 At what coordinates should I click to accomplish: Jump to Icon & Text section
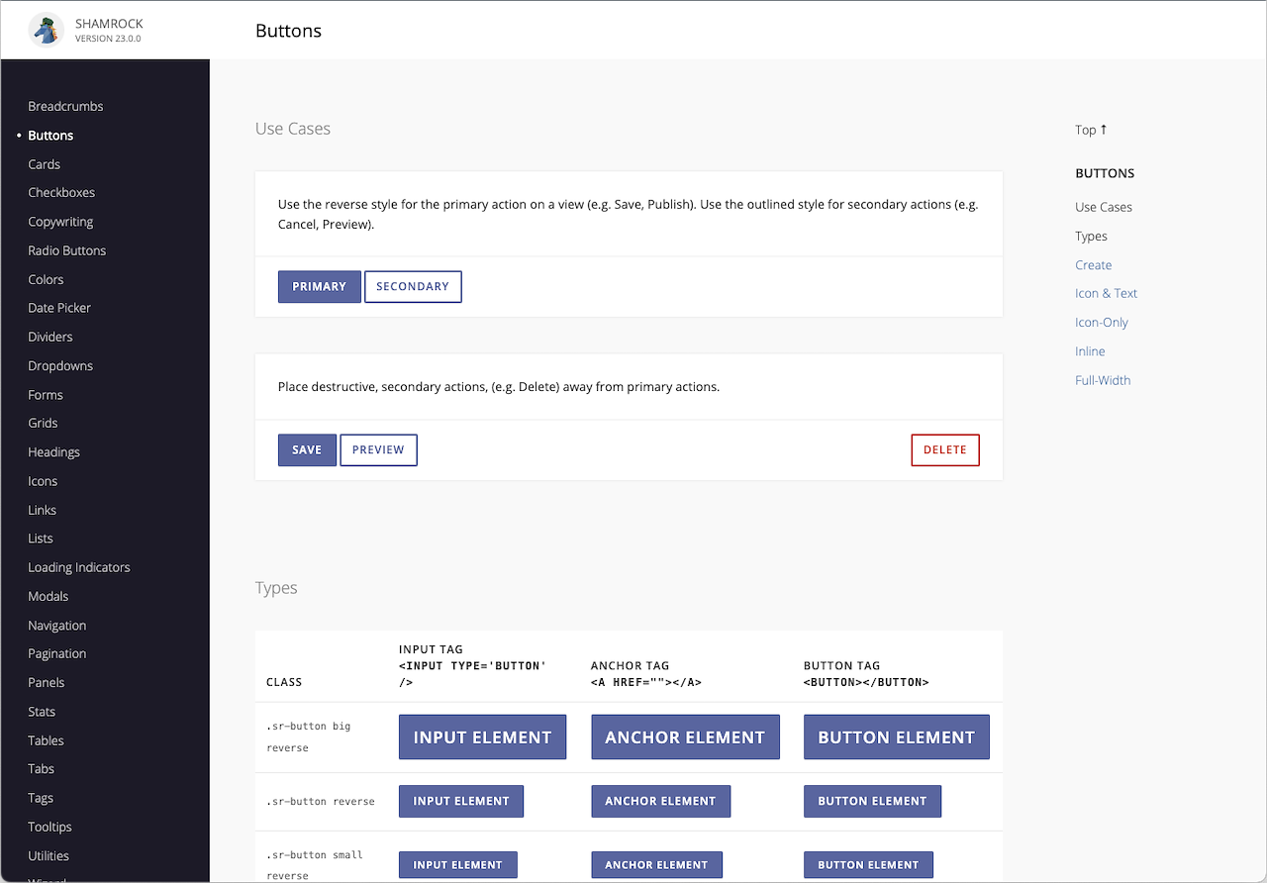pos(1106,293)
